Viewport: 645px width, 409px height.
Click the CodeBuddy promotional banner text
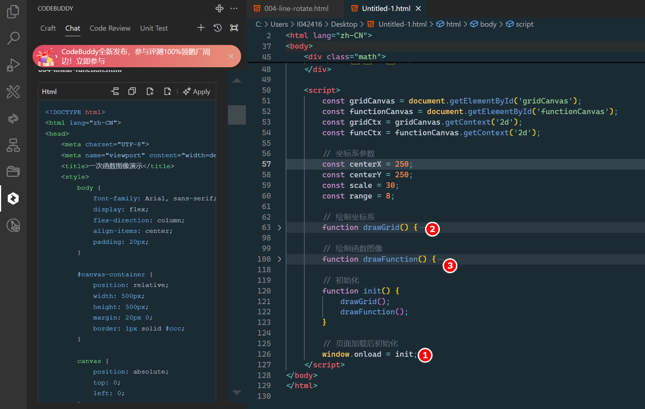coord(136,56)
